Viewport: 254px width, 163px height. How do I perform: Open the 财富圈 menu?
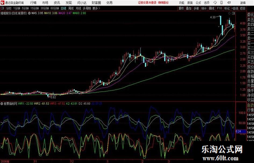[96, 3]
